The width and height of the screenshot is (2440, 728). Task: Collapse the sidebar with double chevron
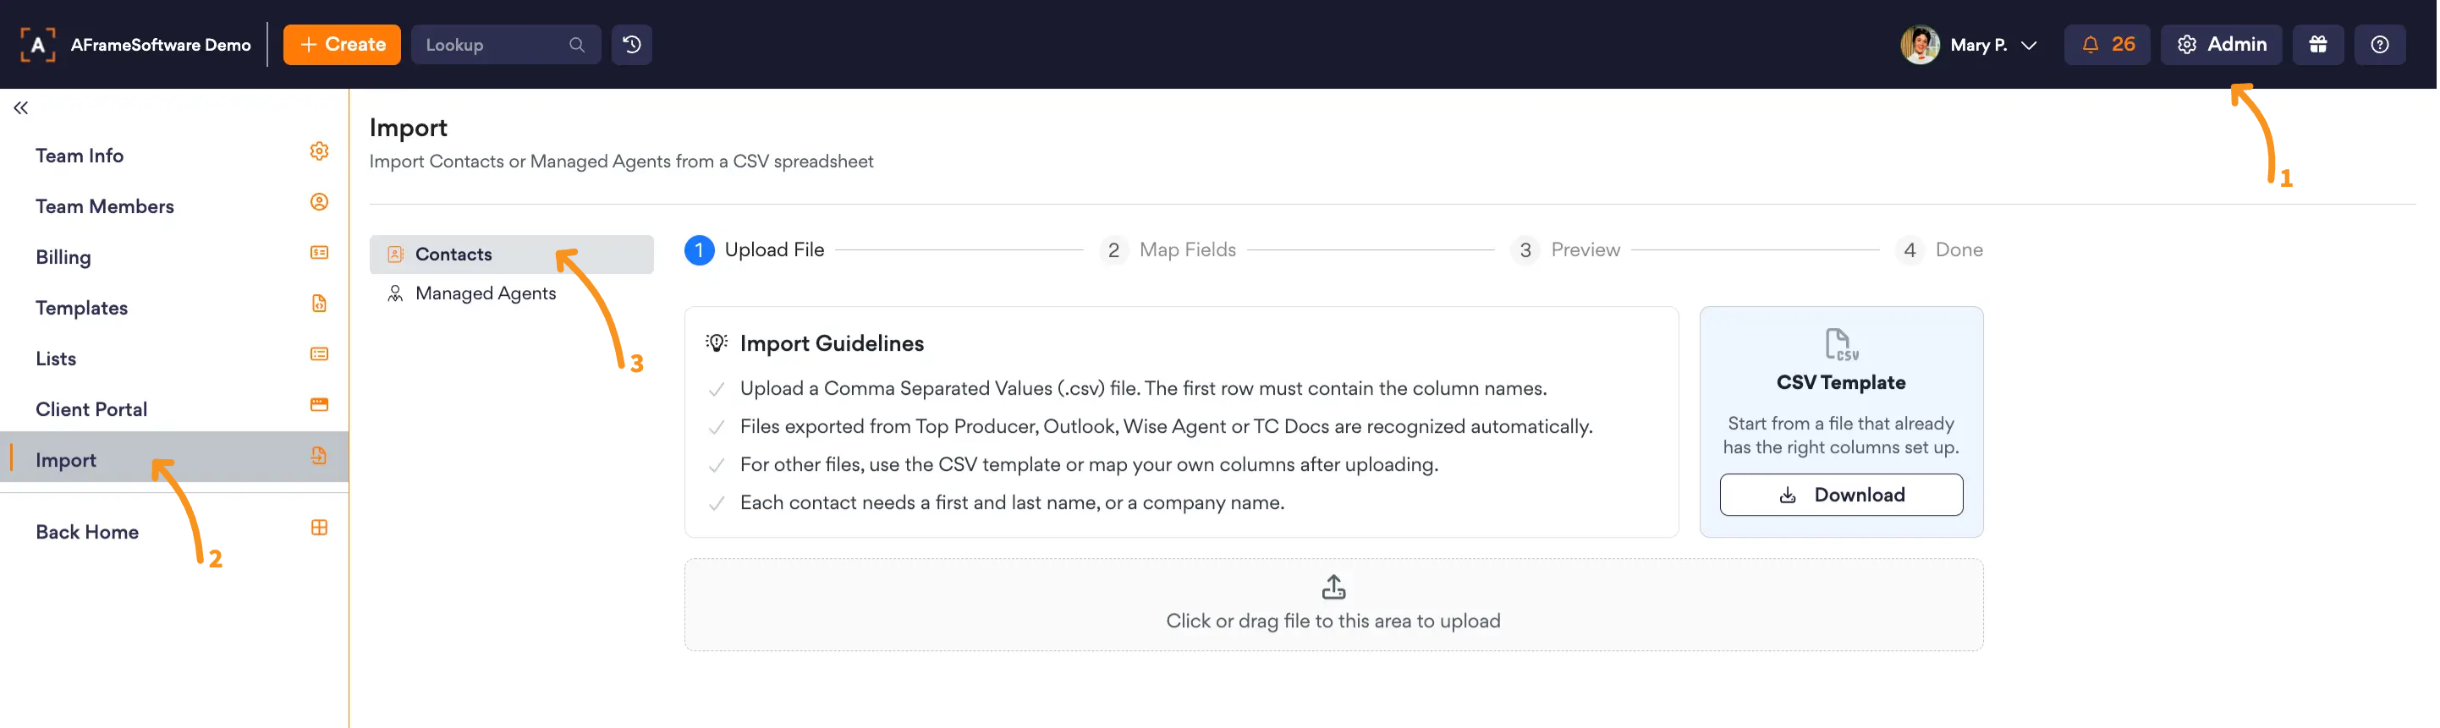coord(21,108)
